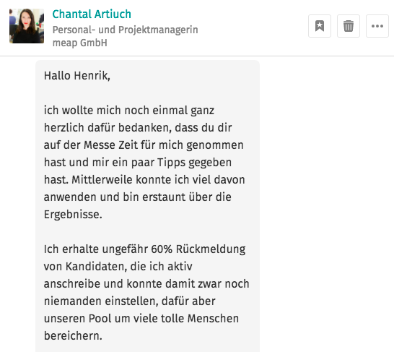This screenshot has width=394, height=352.
Task: Open the three-dots more options menu
Action: click(x=377, y=26)
